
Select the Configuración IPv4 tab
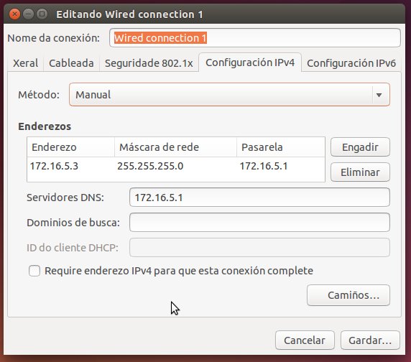[x=250, y=62]
